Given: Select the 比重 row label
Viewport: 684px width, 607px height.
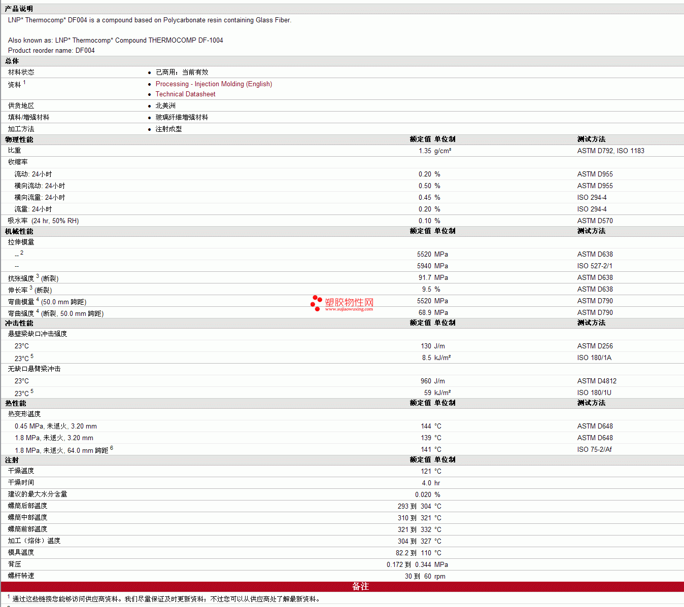Looking at the screenshot, I should coord(15,151).
